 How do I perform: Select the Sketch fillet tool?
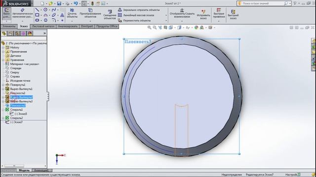click(54, 20)
